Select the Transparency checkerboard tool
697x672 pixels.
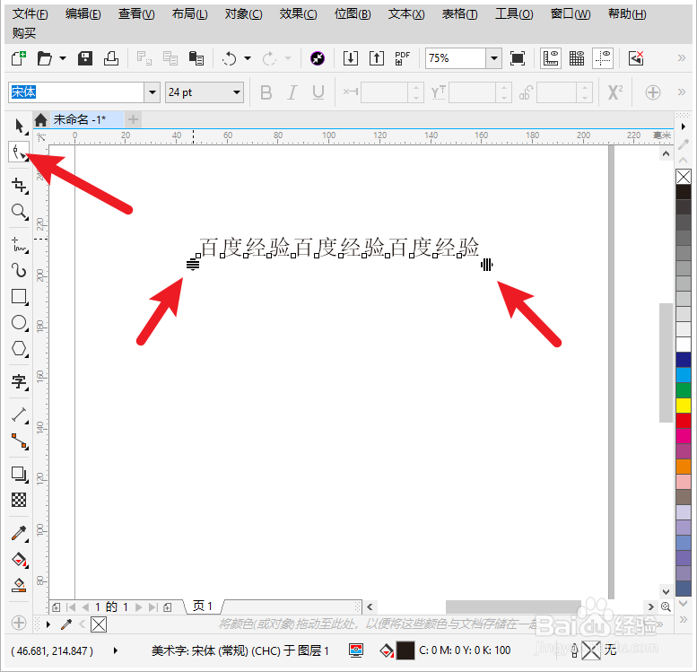(19, 500)
